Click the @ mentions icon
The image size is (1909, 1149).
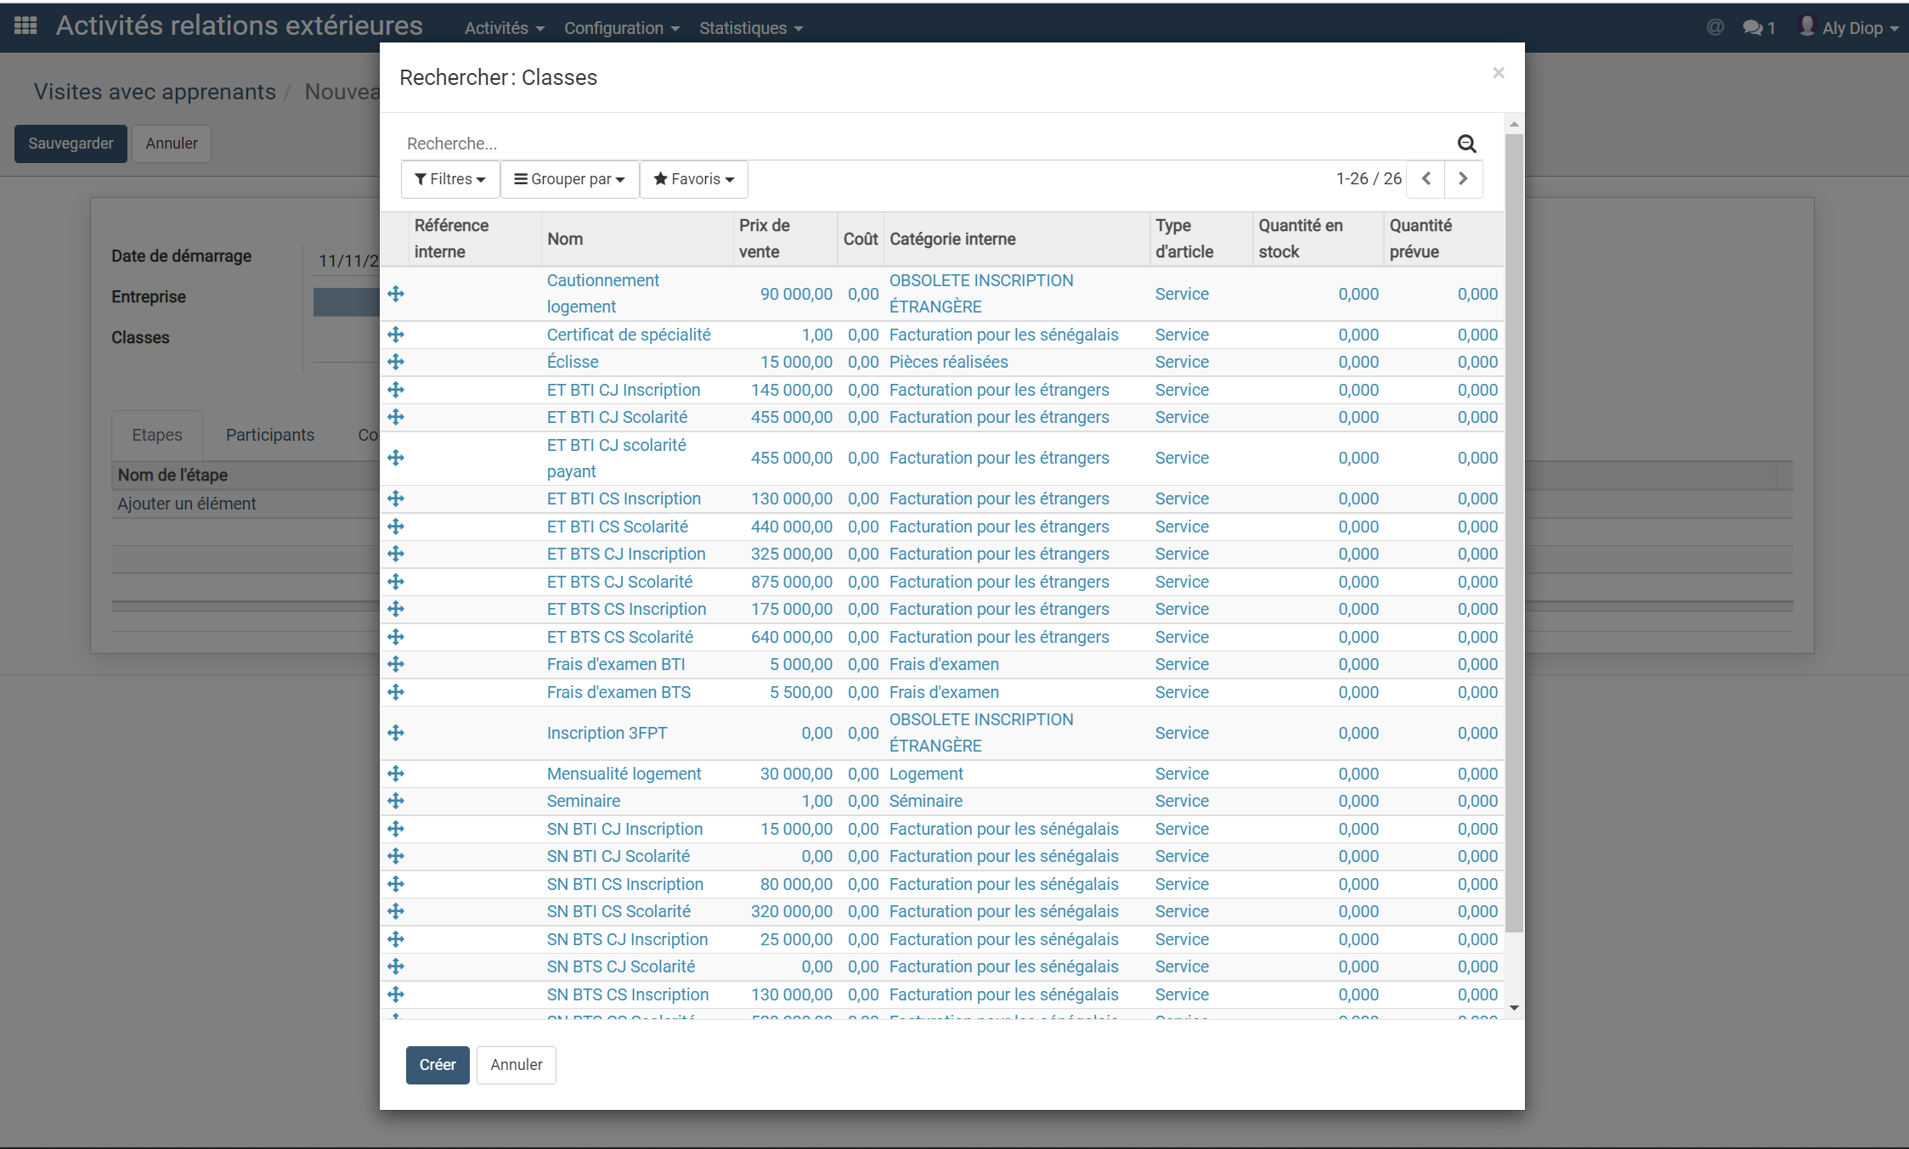coord(1715,28)
